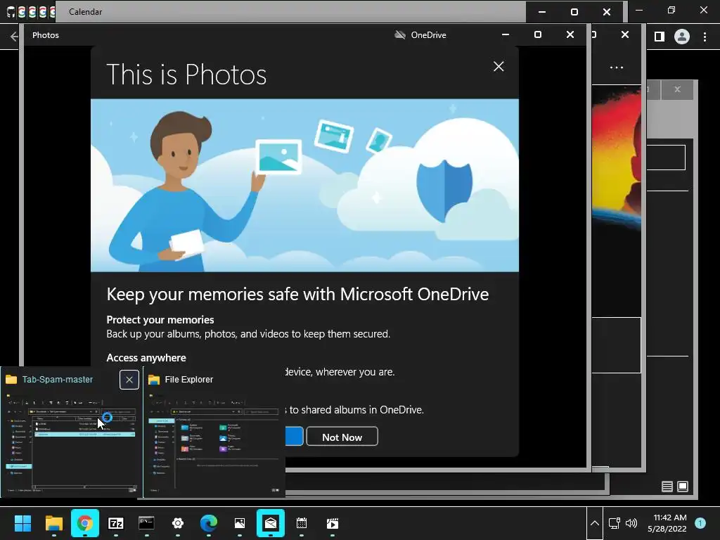
Task: Click the Not Now button
Action: click(342, 437)
